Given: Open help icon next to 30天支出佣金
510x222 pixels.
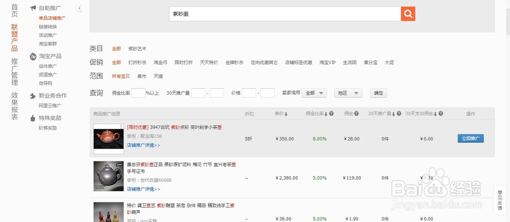Looking at the screenshot, I should point(441,114).
